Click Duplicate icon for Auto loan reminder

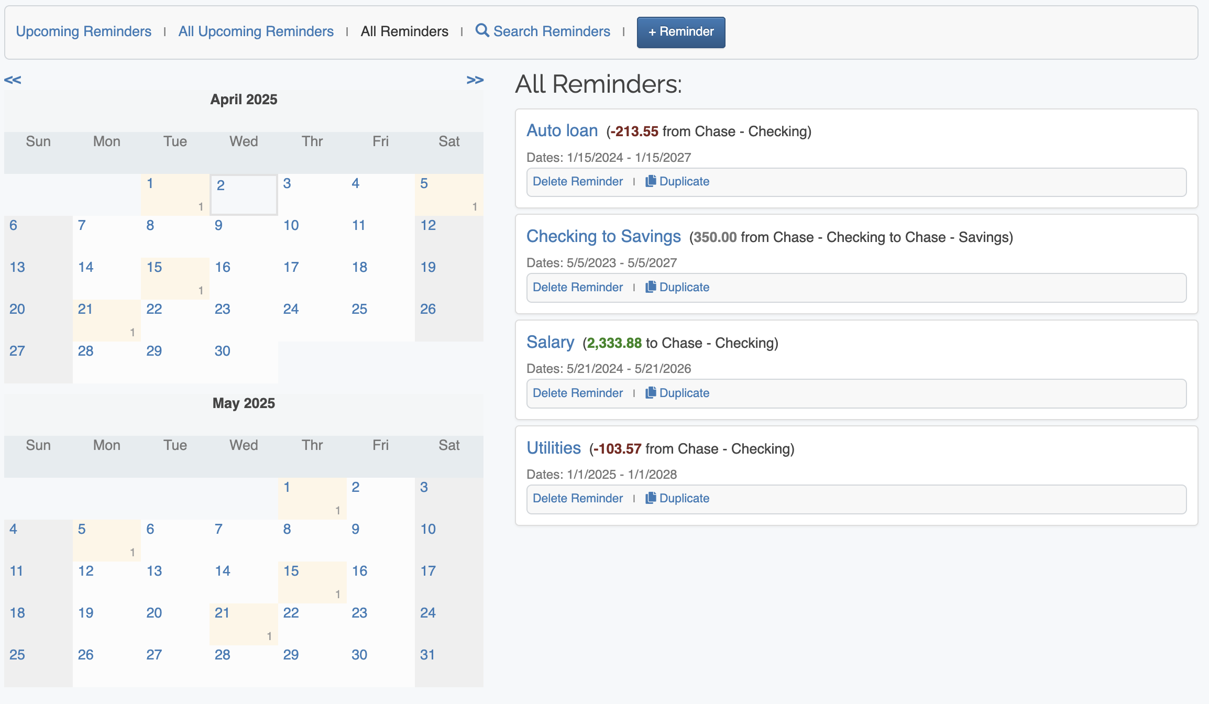pos(651,181)
